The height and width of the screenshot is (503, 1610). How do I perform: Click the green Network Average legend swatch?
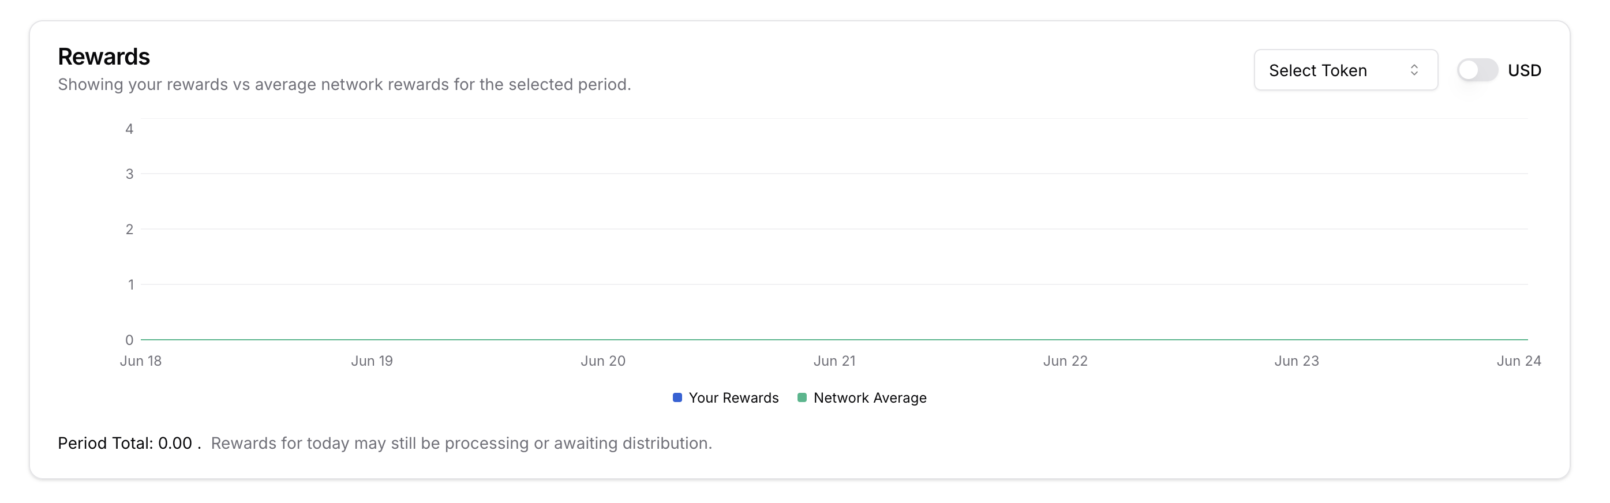pos(802,397)
